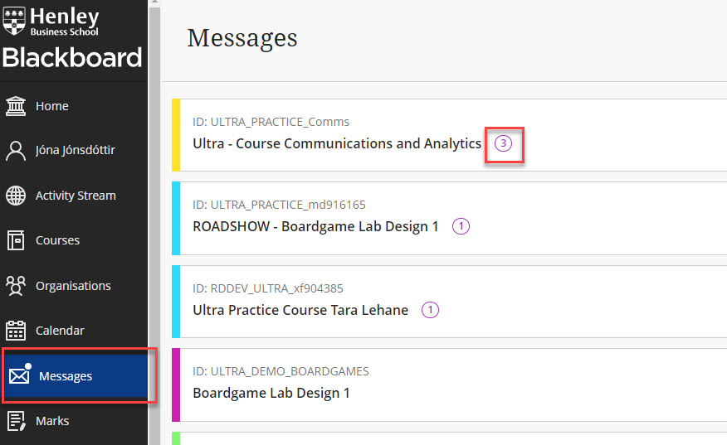727x445 pixels.
Task: Open the unread badge for ROADSHOW course
Action: [461, 226]
